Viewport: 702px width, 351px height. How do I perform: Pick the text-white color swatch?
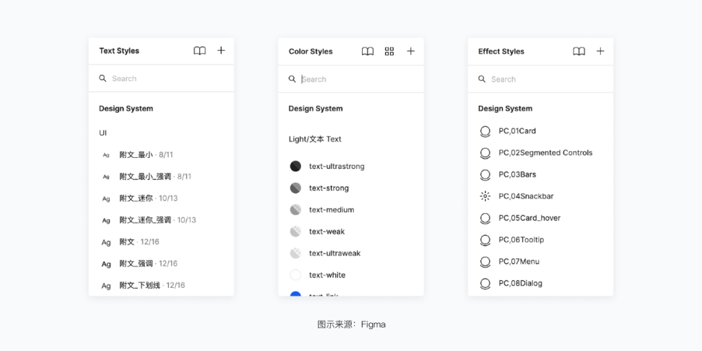pos(296,275)
